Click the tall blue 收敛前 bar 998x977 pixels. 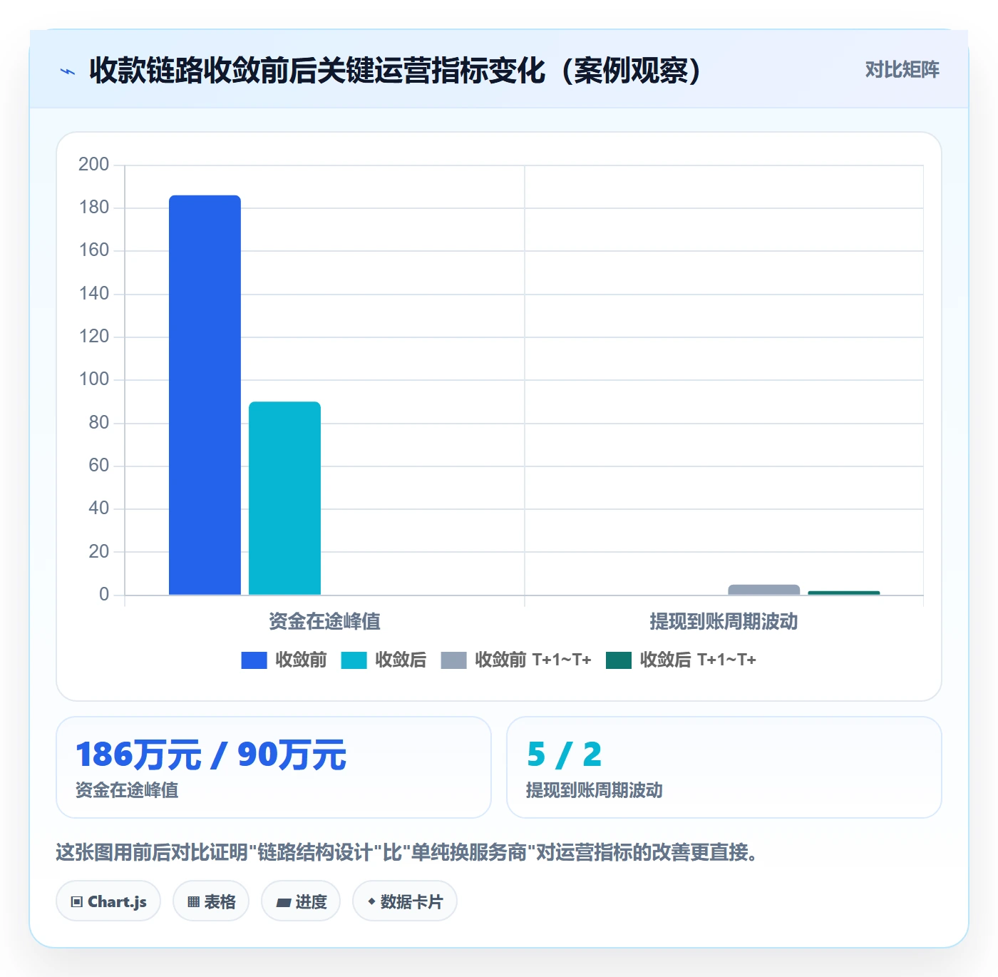coord(205,395)
